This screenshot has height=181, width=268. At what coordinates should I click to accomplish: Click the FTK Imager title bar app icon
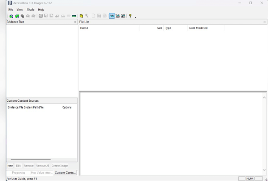point(10,3)
